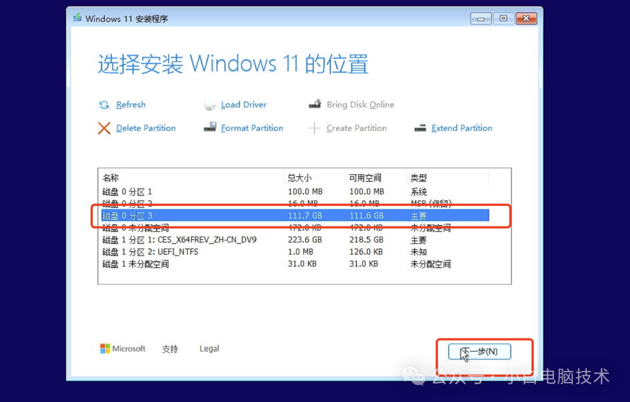Image resolution: width=630 pixels, height=402 pixels.
Task: Click the 218.5 GB free space cell
Action: (366, 240)
